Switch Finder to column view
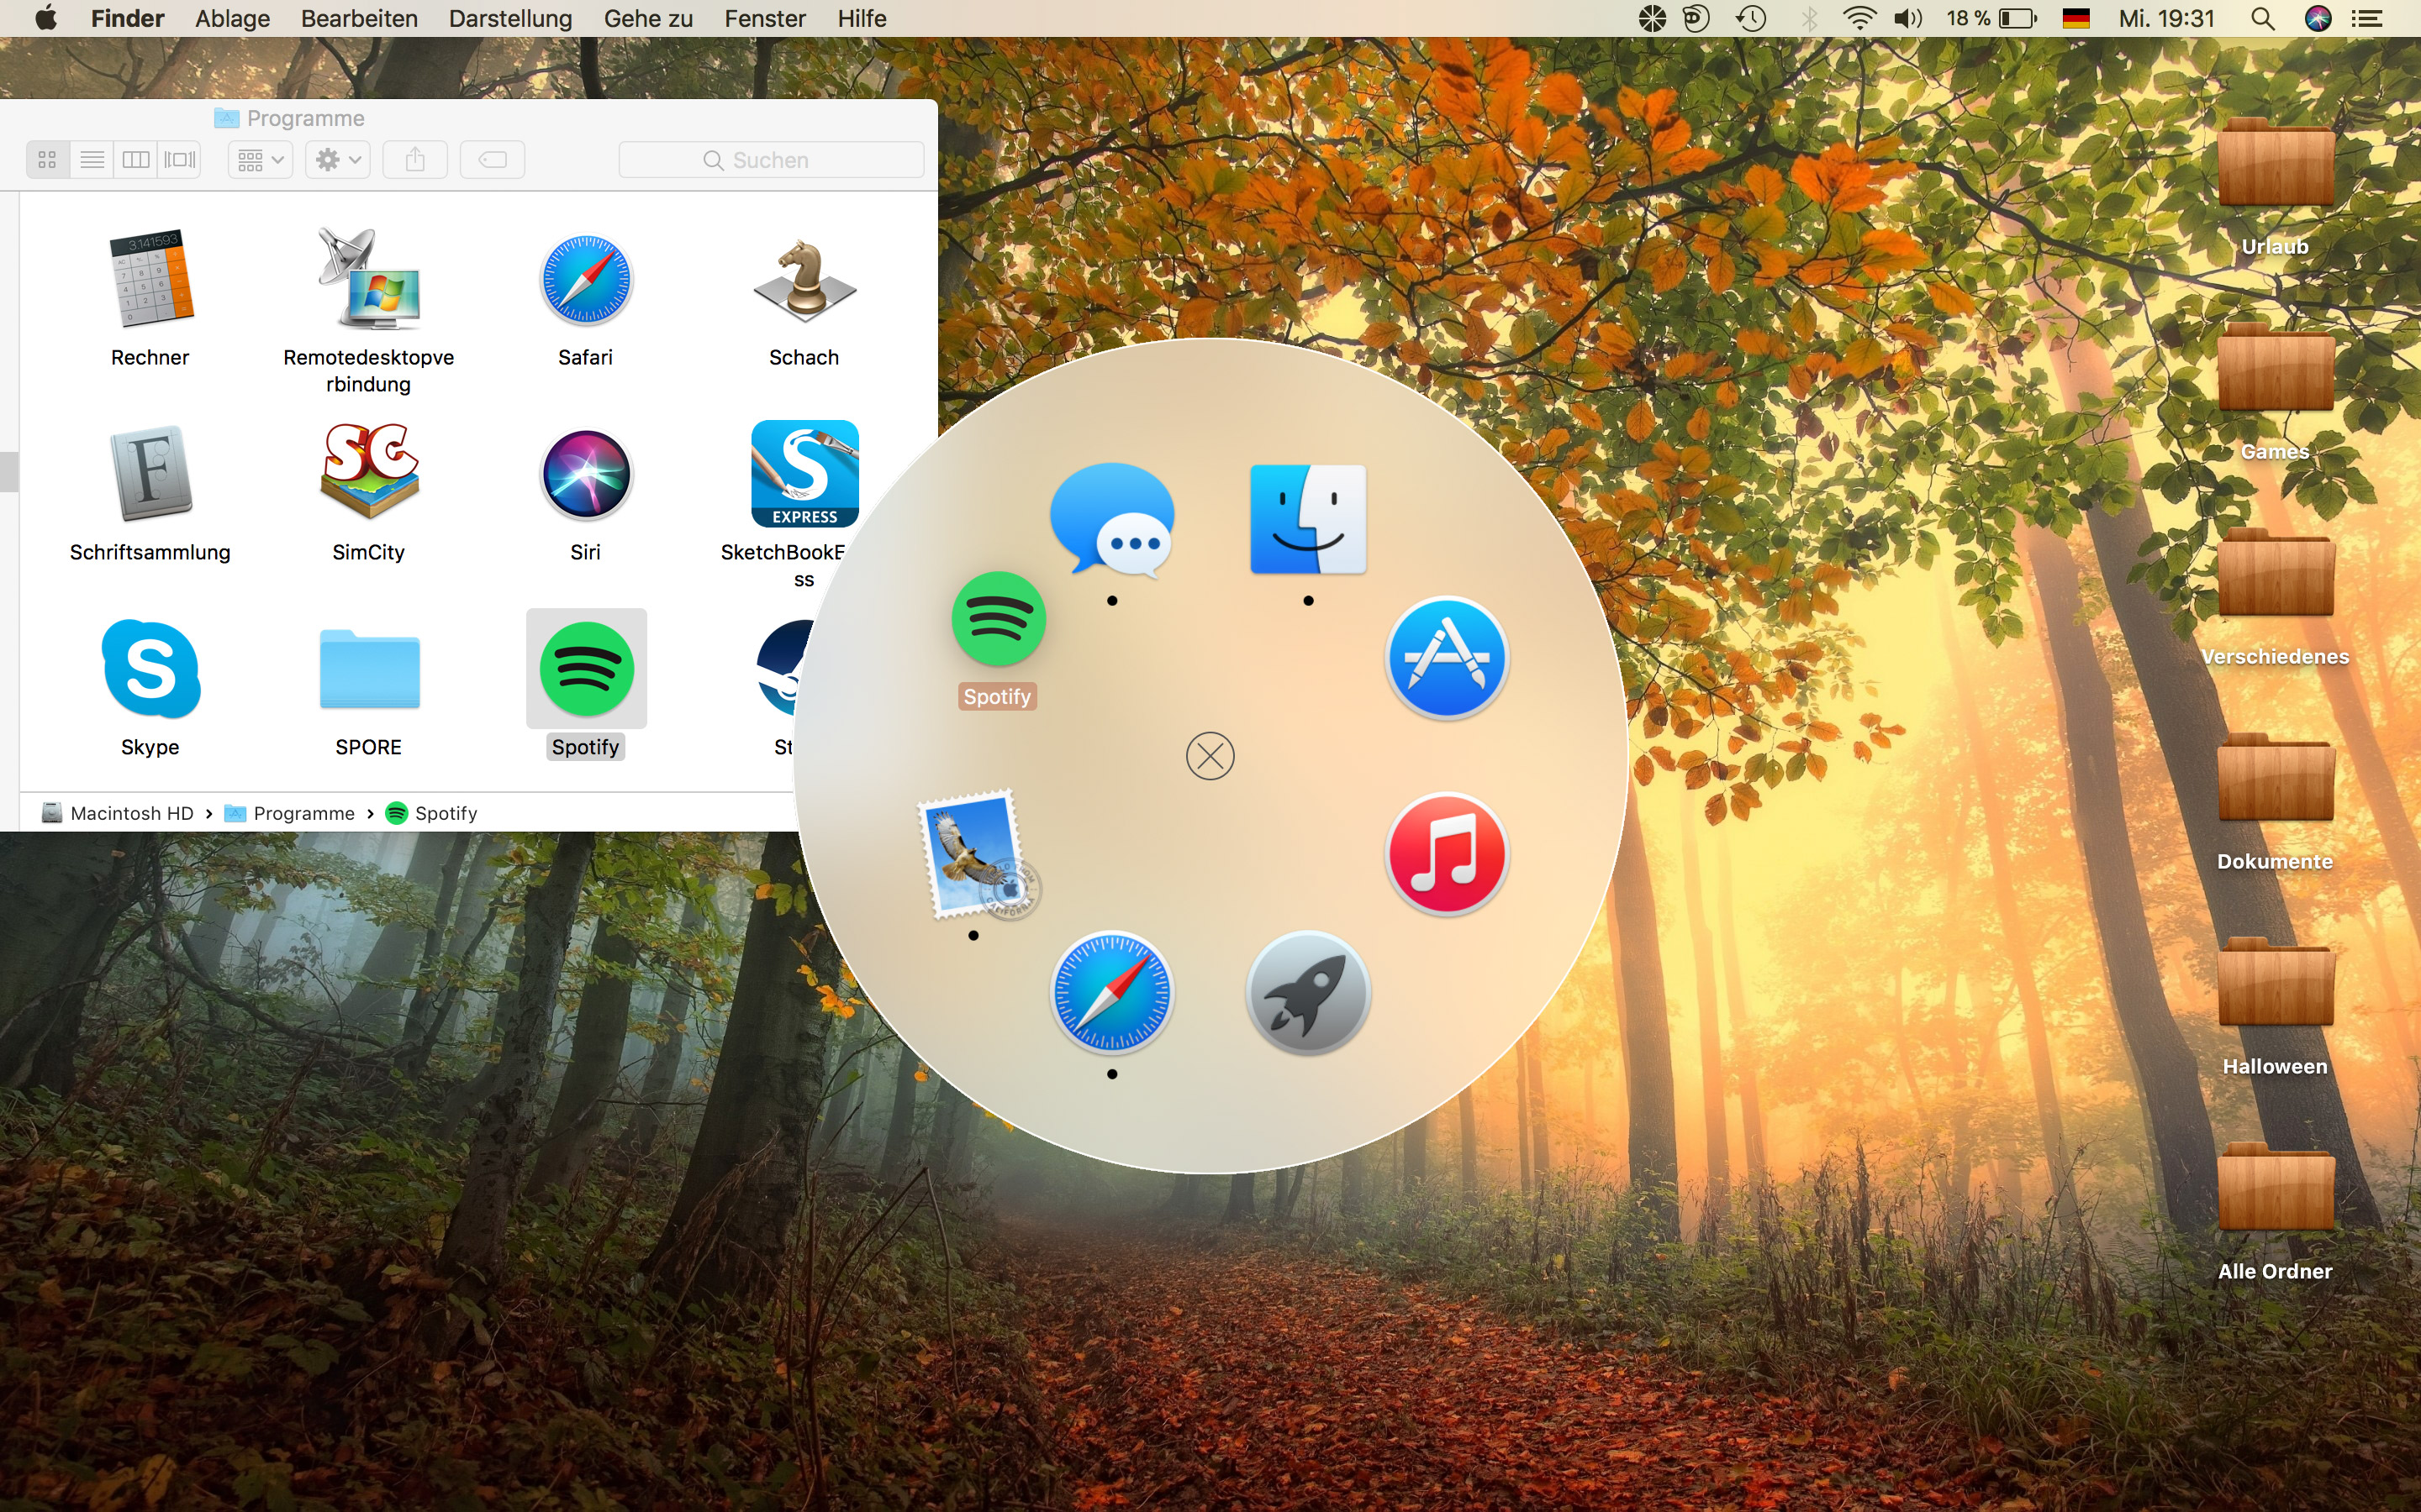 coord(136,160)
